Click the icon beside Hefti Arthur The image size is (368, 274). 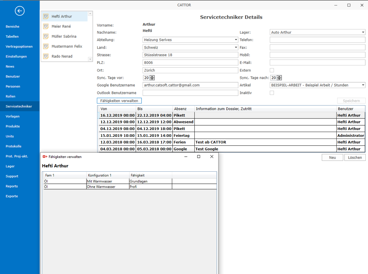[46, 16]
